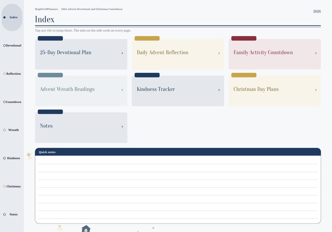Image resolution: width=332 pixels, height=232 pixels.
Task: Open the Kindness Tracker tile
Action: pyautogui.click(x=178, y=91)
